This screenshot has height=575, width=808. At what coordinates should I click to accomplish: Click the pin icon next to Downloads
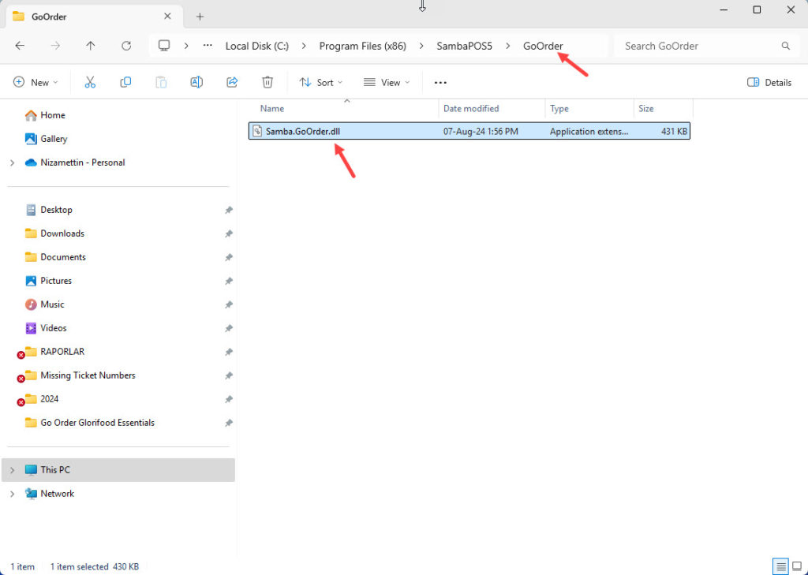click(x=228, y=234)
